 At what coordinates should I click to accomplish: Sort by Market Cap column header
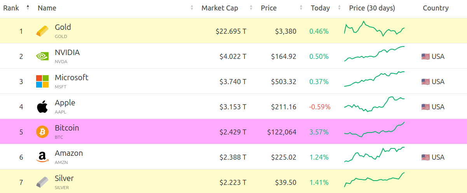tap(220, 8)
